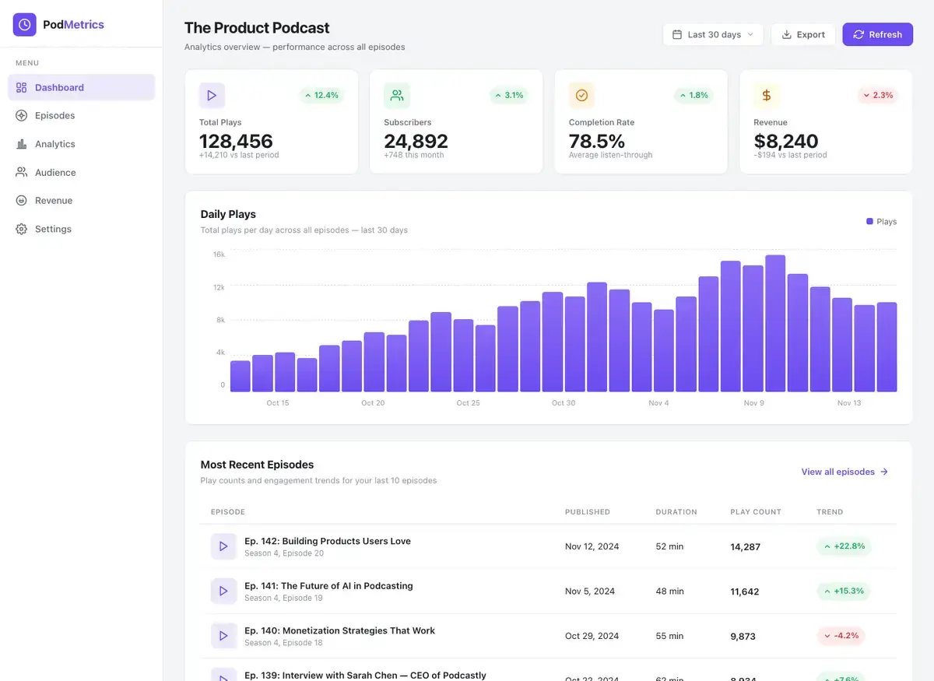Click the Trend column header
Image resolution: width=934 pixels, height=681 pixels.
coord(830,512)
